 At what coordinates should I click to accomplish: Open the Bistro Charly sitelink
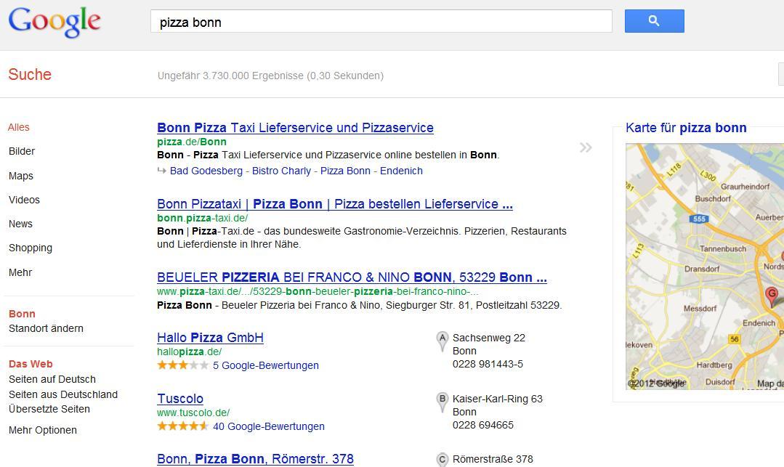[x=281, y=171]
